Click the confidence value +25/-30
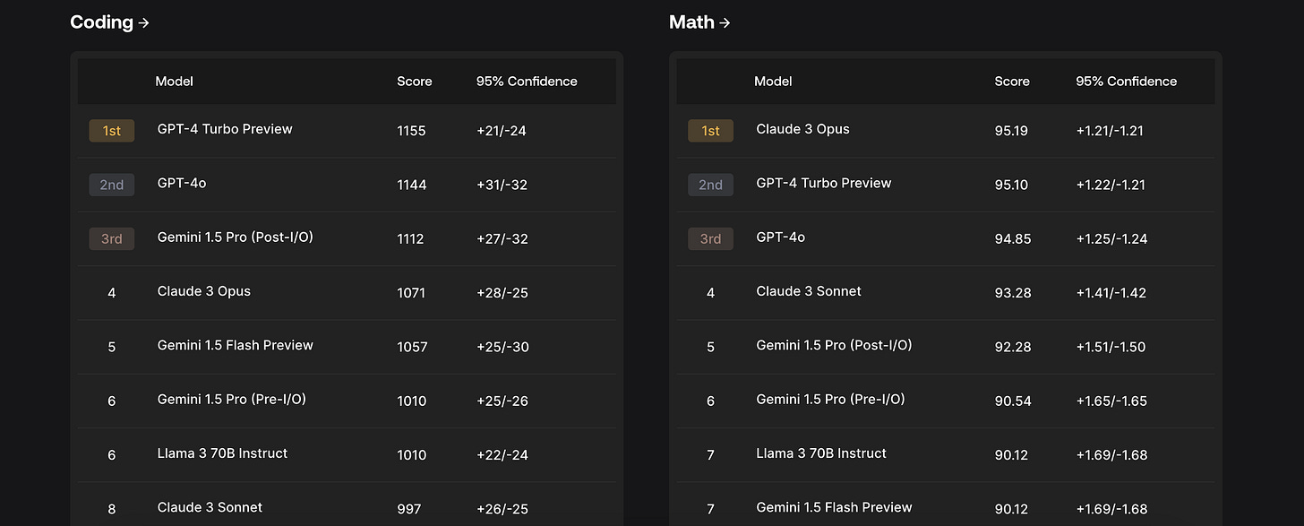 [x=503, y=347]
